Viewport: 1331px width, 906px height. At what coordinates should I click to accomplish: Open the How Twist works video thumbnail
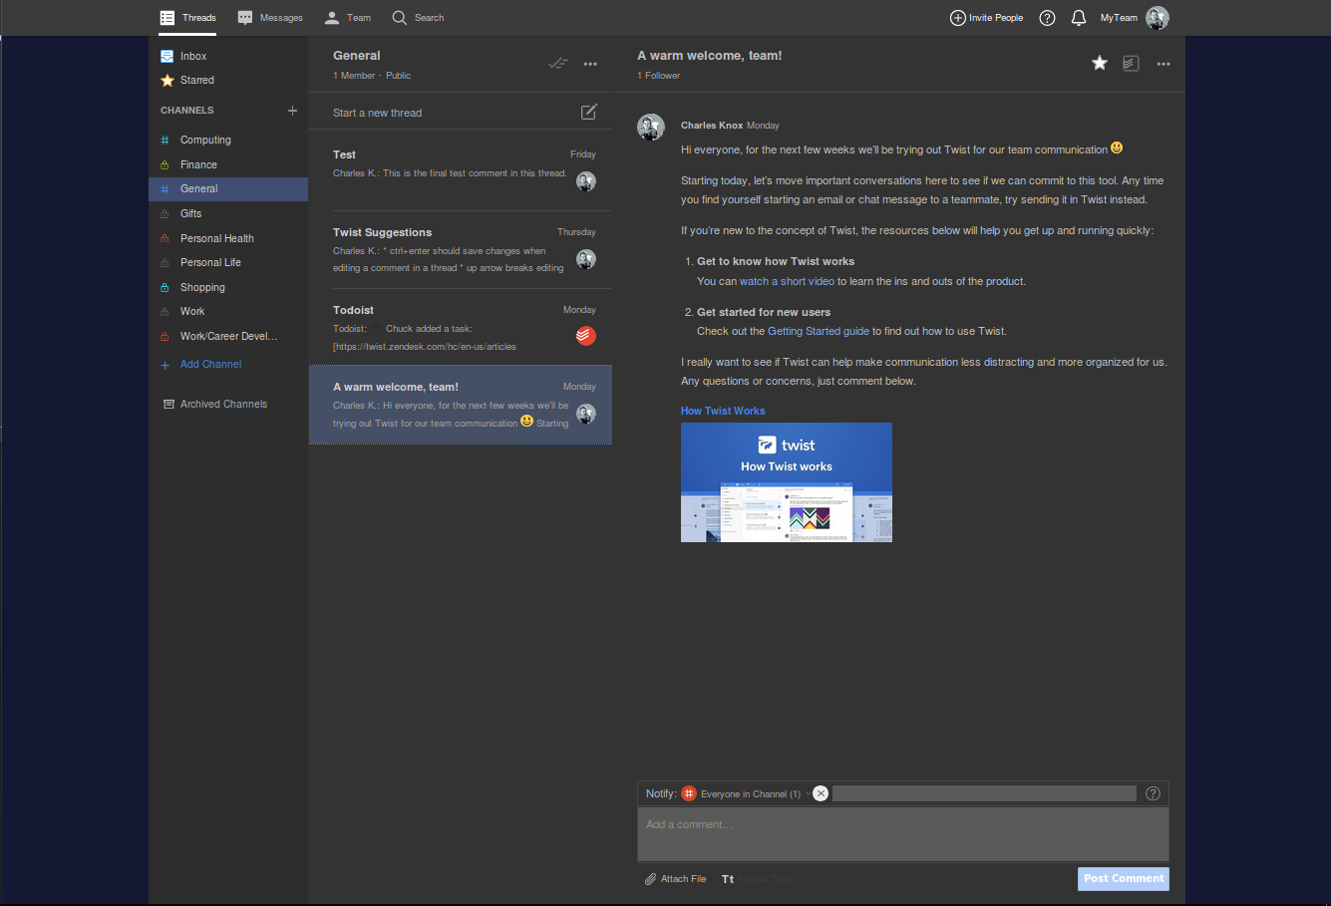pos(787,482)
